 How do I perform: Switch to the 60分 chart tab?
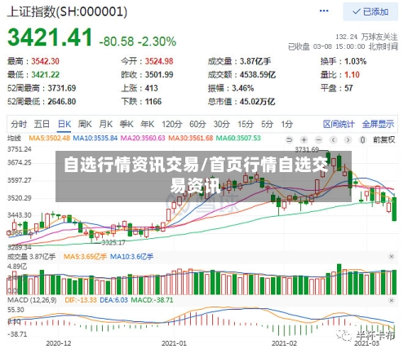pos(197,124)
